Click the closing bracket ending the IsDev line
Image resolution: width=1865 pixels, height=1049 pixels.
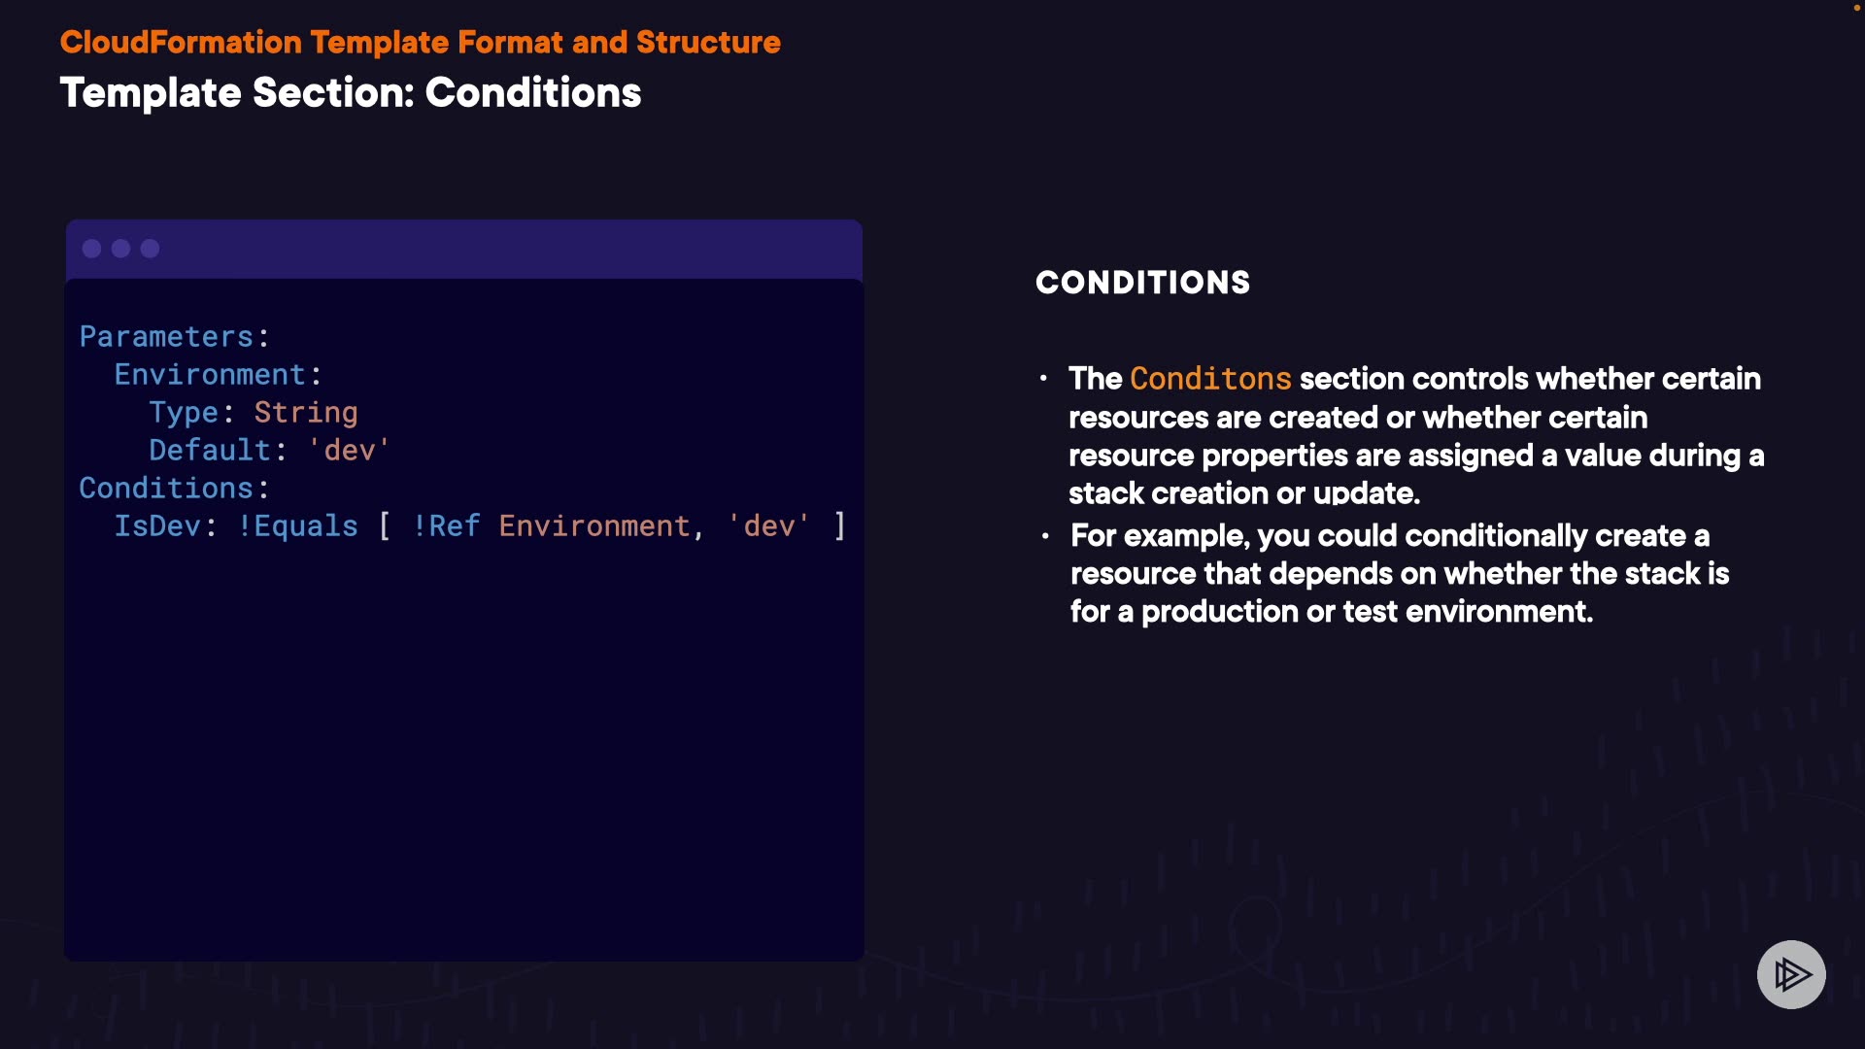pos(840,526)
